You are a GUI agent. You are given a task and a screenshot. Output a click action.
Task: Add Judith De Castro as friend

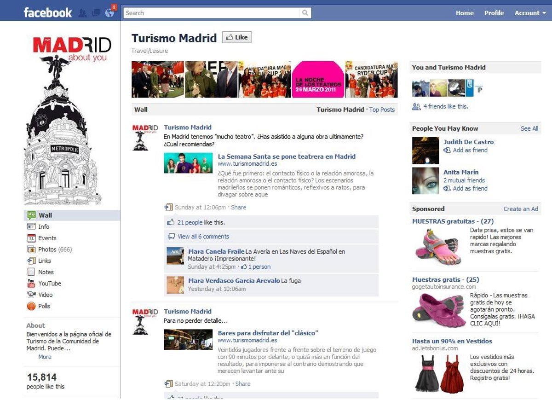470,150
